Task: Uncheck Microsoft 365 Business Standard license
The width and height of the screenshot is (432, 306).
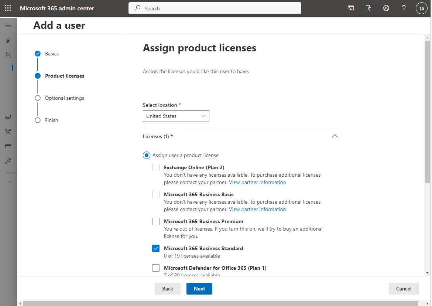Action: pos(155,248)
